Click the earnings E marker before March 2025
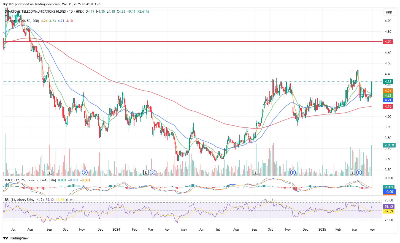 (x=352, y=173)
